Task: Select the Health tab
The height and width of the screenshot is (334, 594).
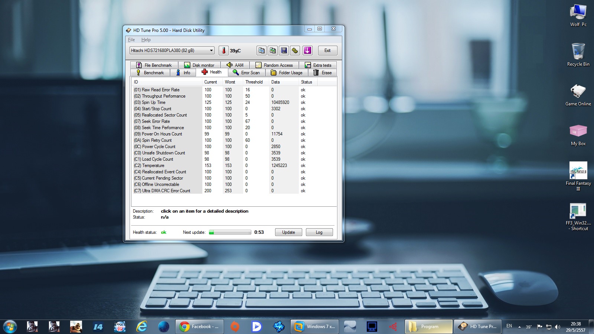Action: (x=212, y=72)
